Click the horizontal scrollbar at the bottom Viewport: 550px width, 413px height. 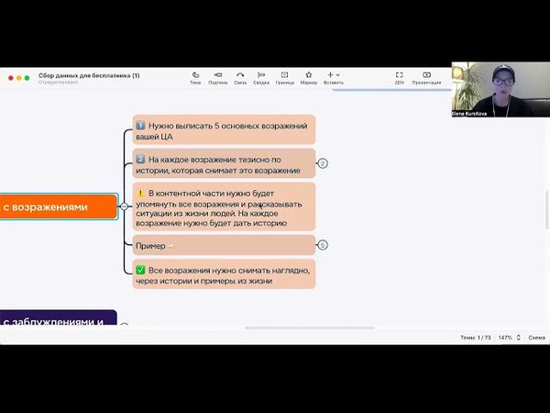click(312, 328)
